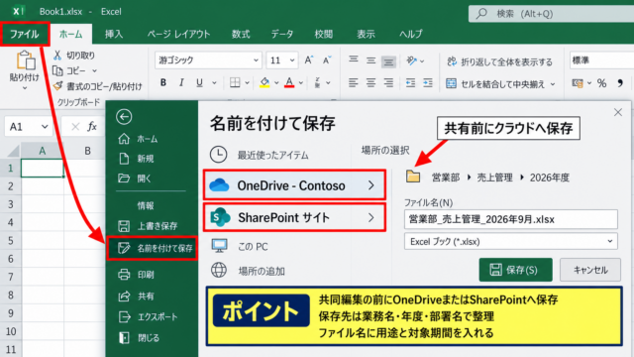Apply the yellow fill color bucket

click(x=264, y=83)
